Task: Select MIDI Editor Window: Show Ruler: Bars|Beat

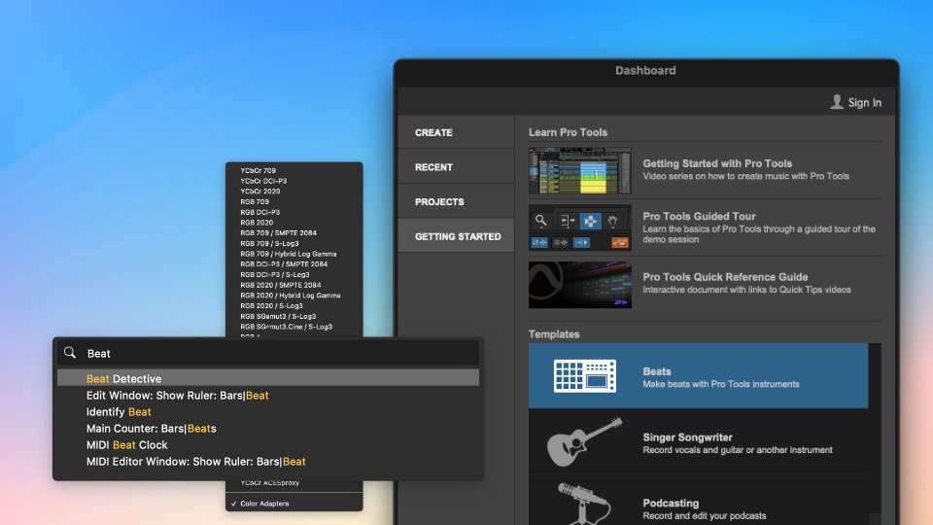Action: (x=268, y=461)
